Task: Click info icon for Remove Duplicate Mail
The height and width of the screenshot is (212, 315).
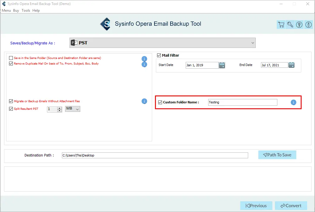Action: (x=144, y=64)
